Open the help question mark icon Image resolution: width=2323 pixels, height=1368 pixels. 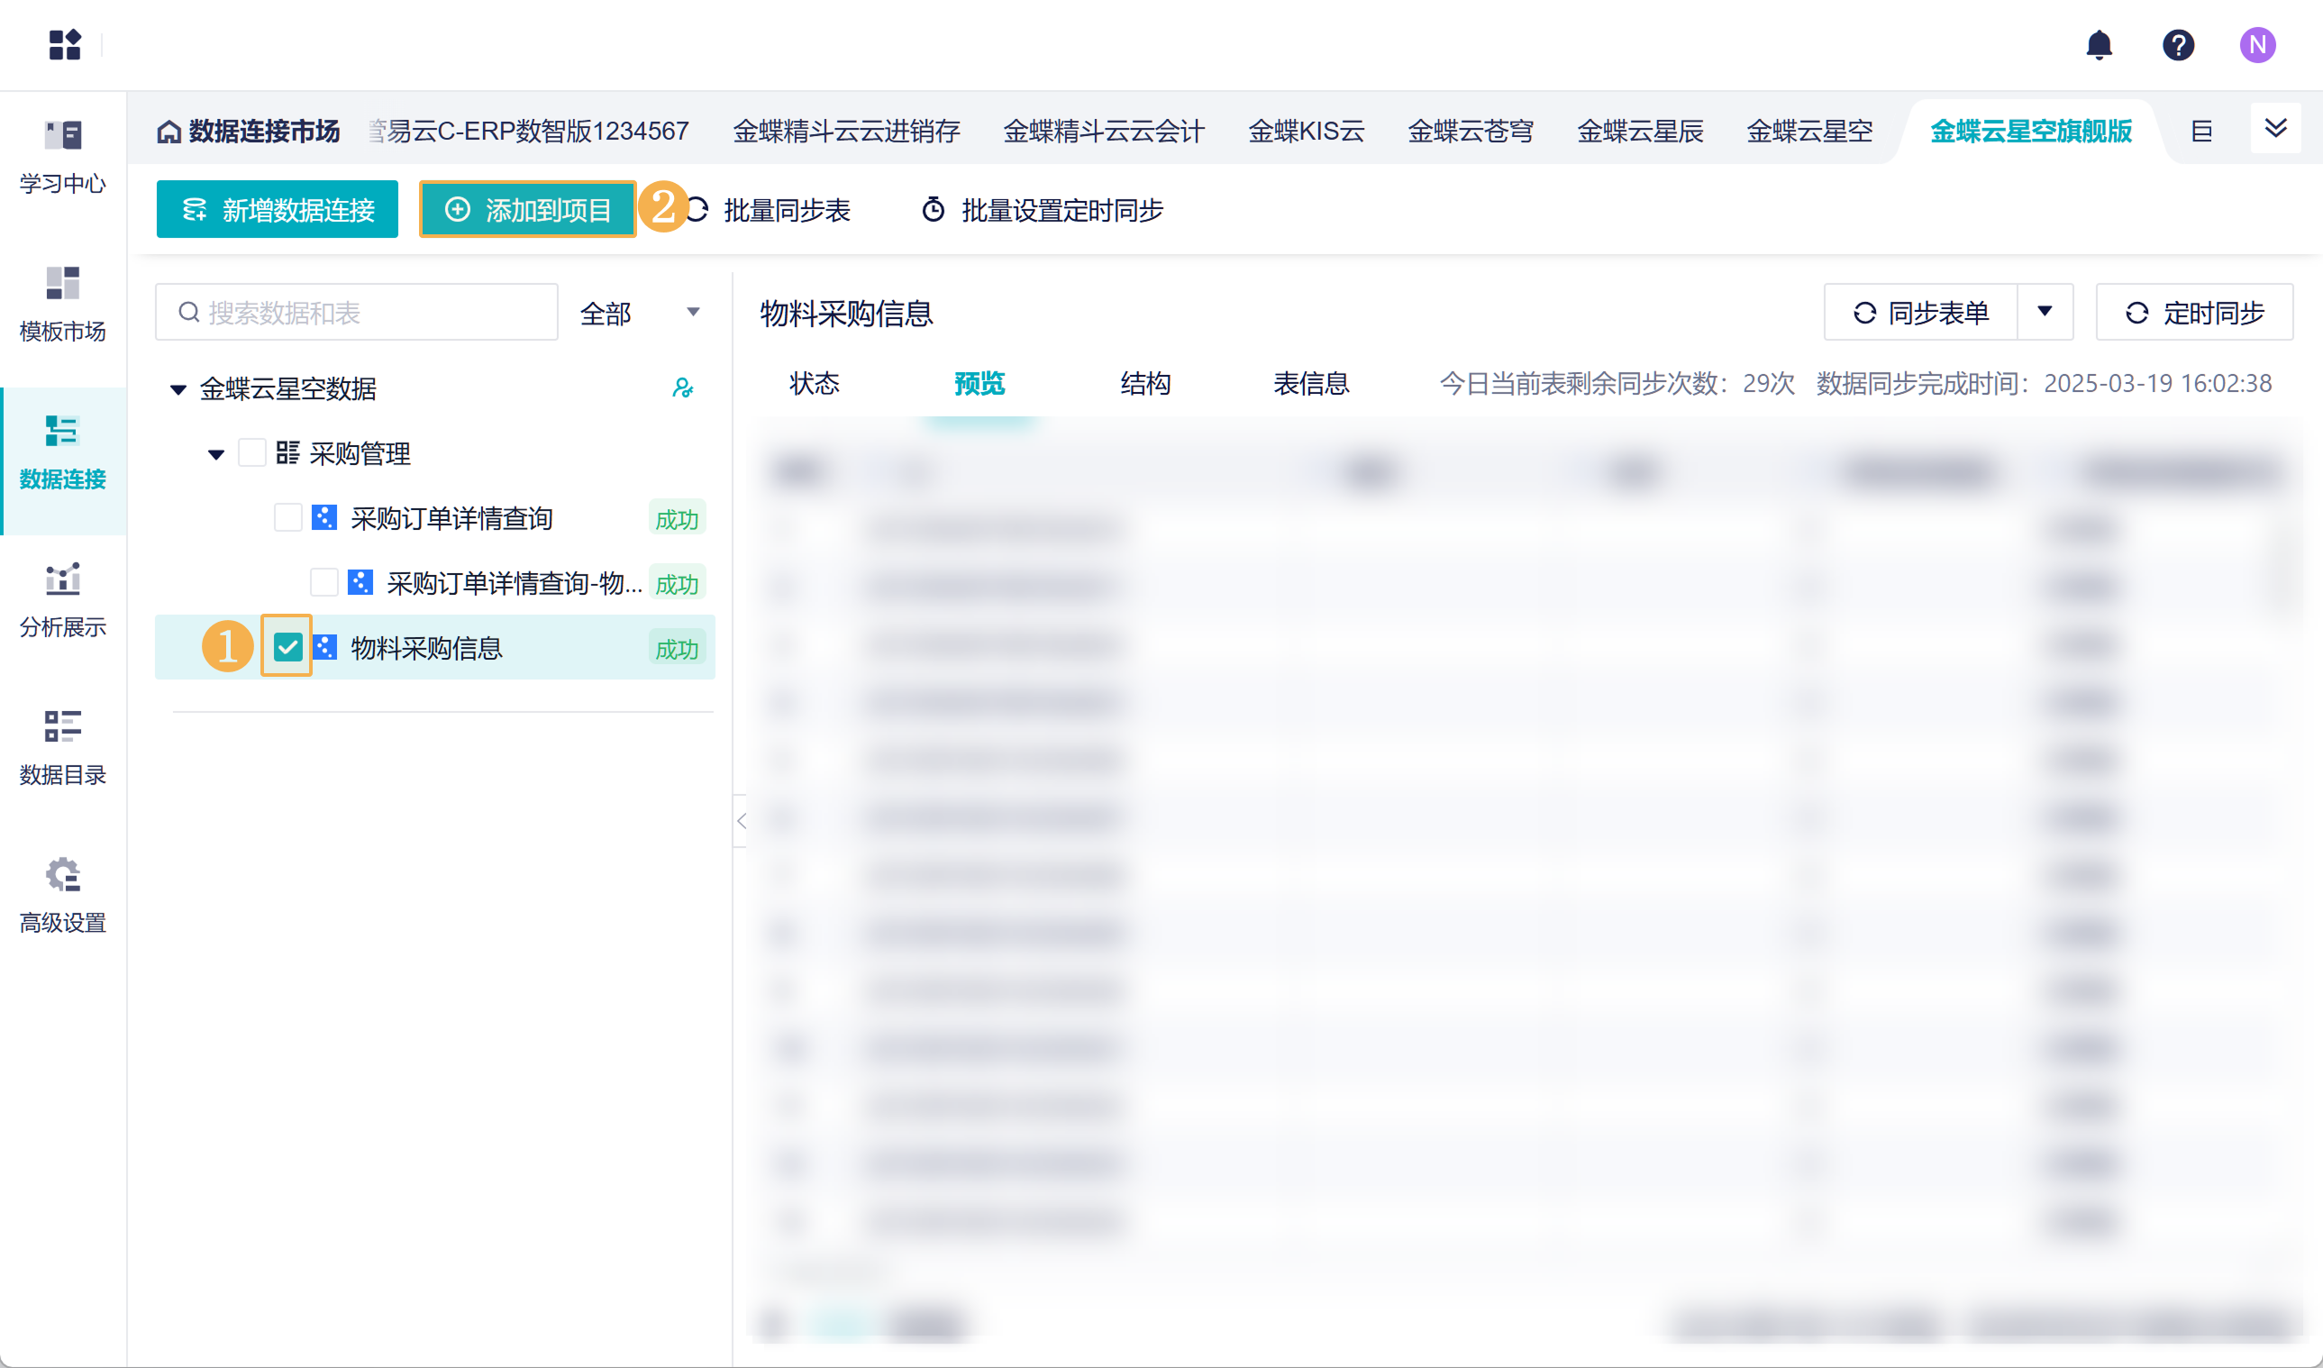[2177, 44]
